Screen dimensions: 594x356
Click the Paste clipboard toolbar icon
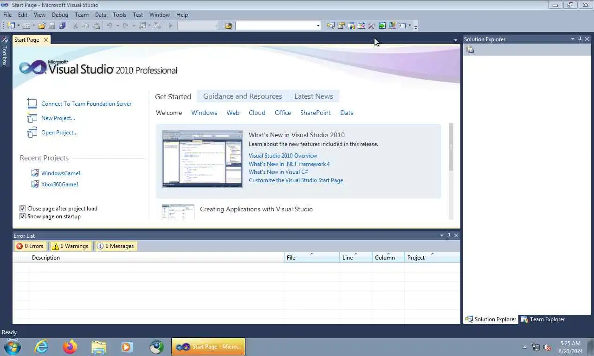point(96,25)
